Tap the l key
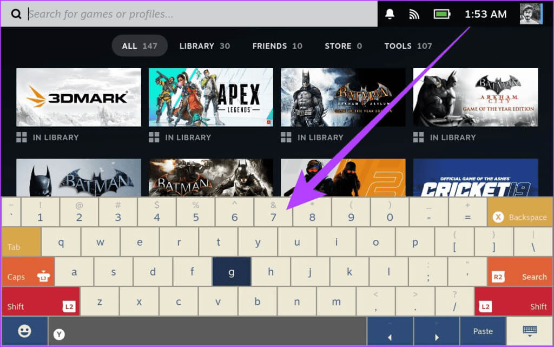 [388, 271]
